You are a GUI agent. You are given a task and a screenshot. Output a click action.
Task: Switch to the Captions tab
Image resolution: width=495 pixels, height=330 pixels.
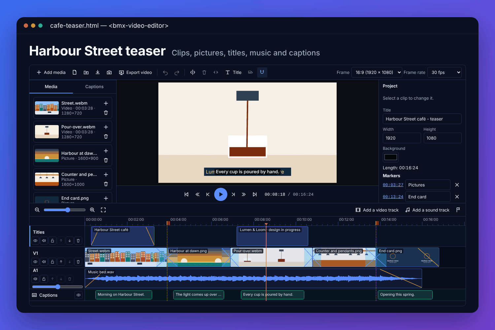coord(94,86)
